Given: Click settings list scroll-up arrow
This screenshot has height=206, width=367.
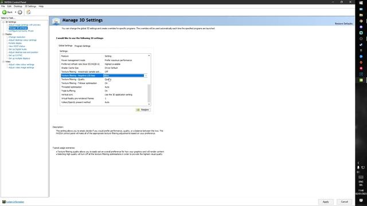Looking at the screenshot, I should coord(149,56).
